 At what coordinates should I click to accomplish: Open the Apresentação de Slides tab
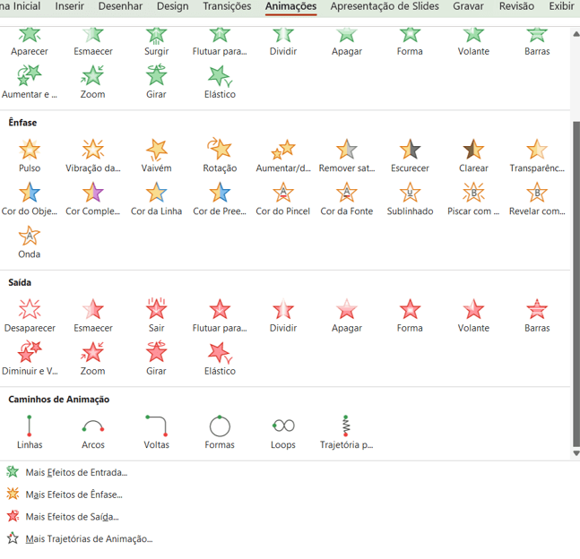tap(385, 6)
